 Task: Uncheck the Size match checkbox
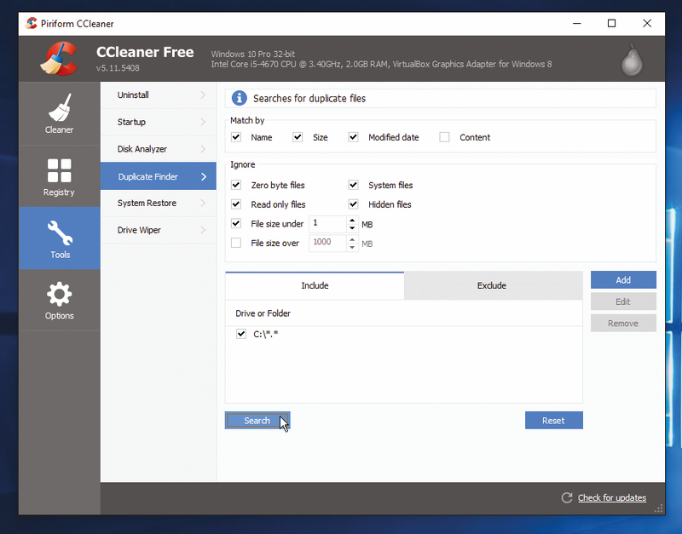tap(298, 137)
